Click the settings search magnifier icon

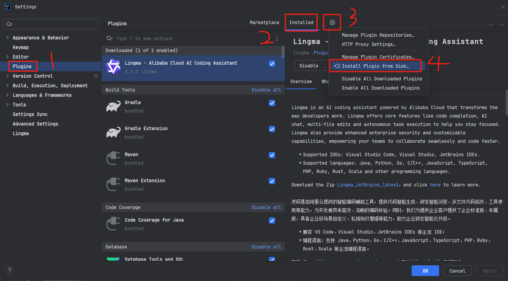tap(10, 24)
